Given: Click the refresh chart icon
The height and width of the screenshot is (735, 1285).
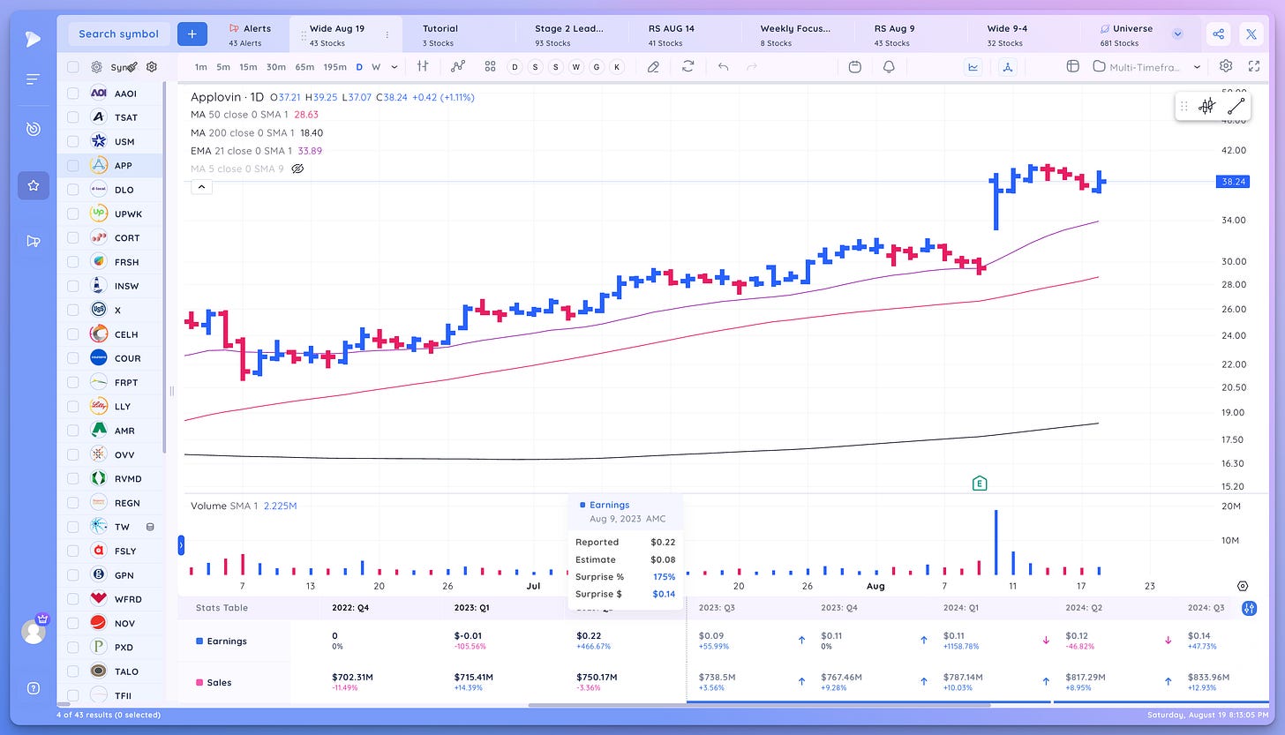Looking at the screenshot, I should tap(688, 66).
